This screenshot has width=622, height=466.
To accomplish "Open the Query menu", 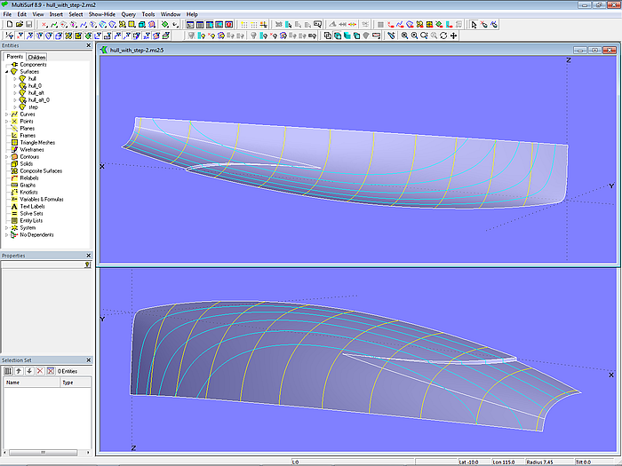I will click(129, 14).
